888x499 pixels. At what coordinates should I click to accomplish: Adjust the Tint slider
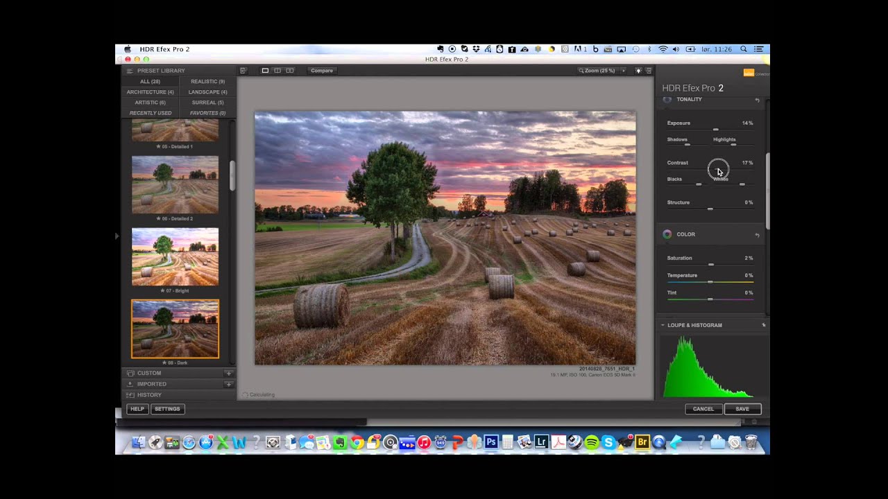(x=710, y=299)
